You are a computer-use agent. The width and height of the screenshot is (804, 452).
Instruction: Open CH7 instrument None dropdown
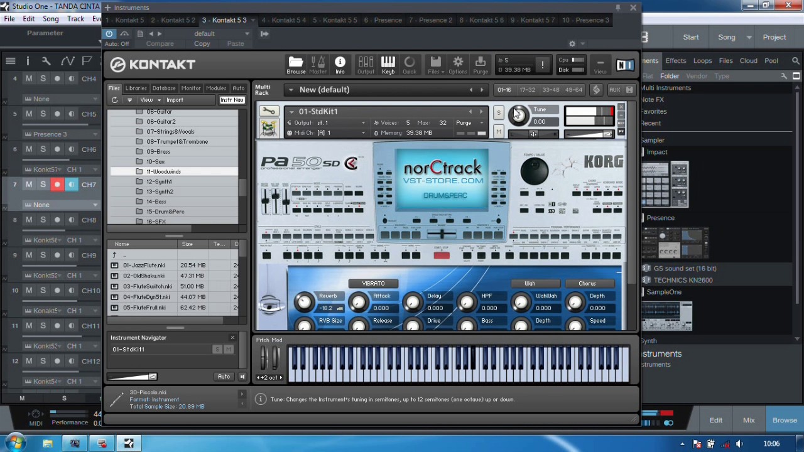61,205
